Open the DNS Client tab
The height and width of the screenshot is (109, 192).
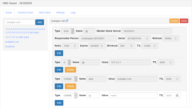[45, 13]
